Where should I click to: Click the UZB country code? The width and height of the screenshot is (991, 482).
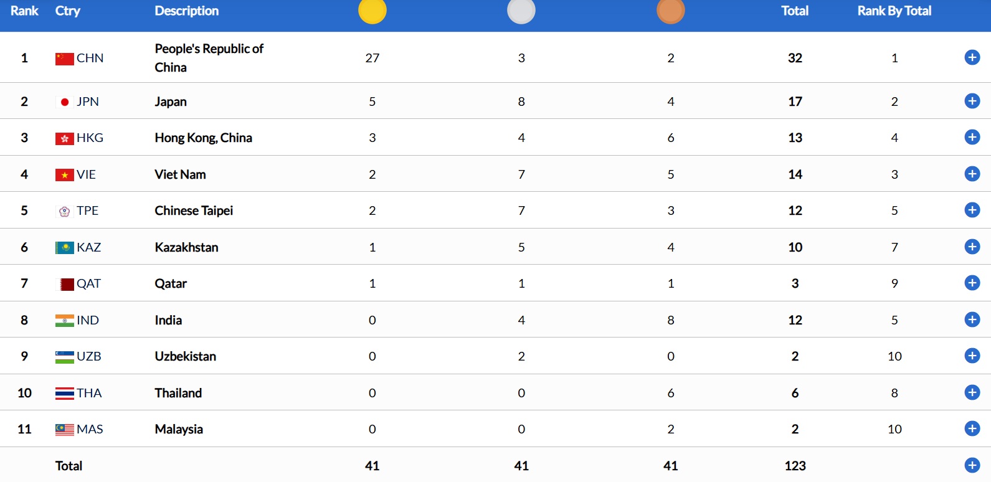pyautogui.click(x=89, y=356)
